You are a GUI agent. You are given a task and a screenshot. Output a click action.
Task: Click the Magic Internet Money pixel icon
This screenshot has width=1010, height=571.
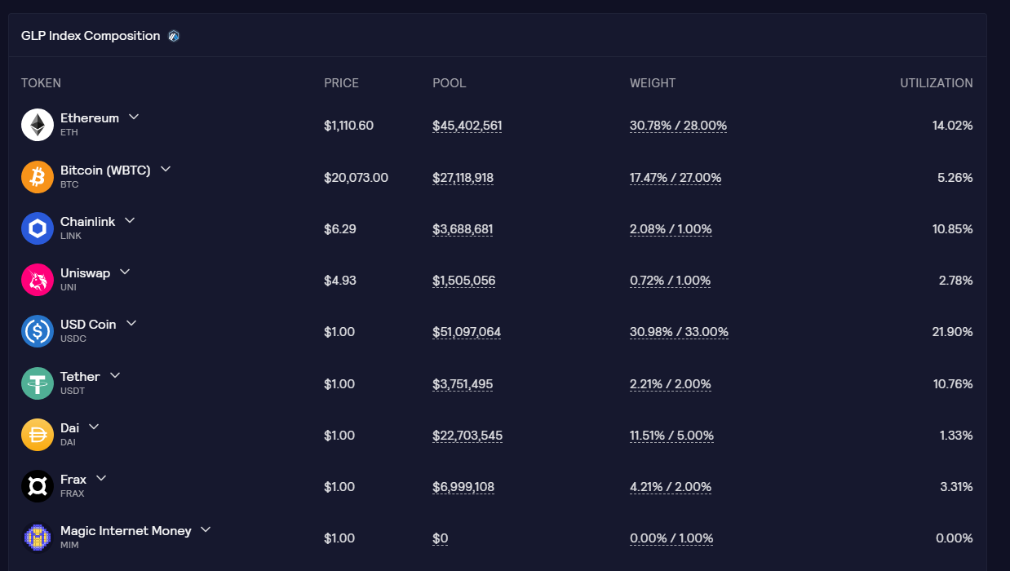click(x=38, y=538)
